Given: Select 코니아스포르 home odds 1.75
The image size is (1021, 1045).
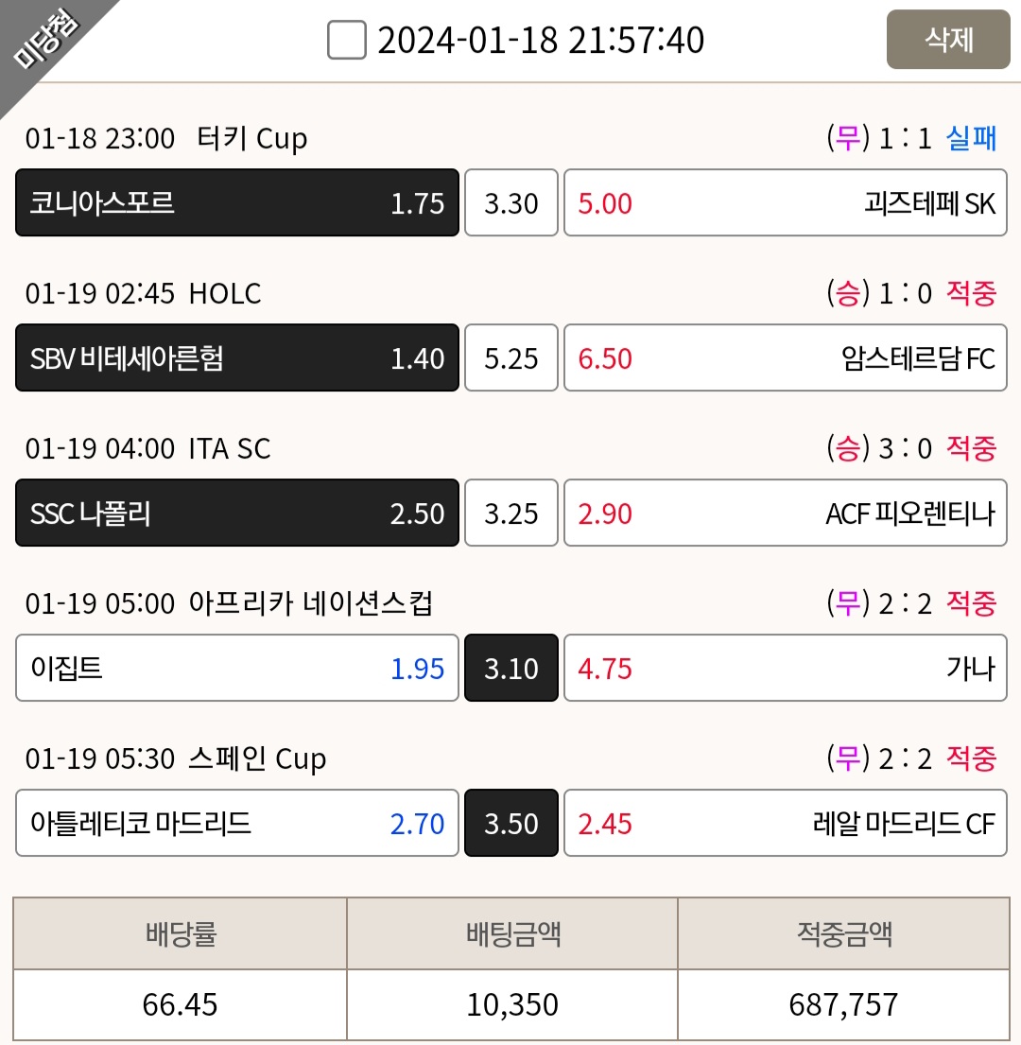Looking at the screenshot, I should (x=237, y=202).
